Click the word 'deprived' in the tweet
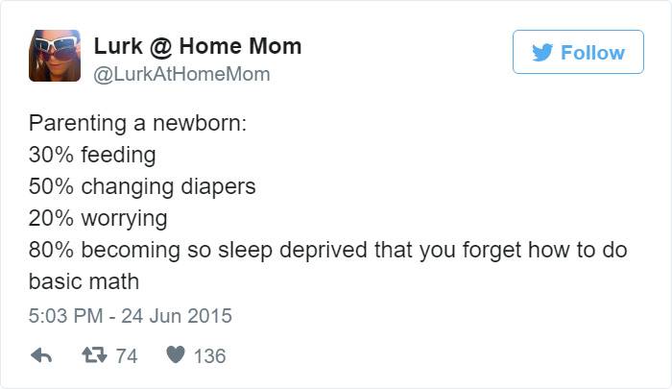 tap(324, 251)
